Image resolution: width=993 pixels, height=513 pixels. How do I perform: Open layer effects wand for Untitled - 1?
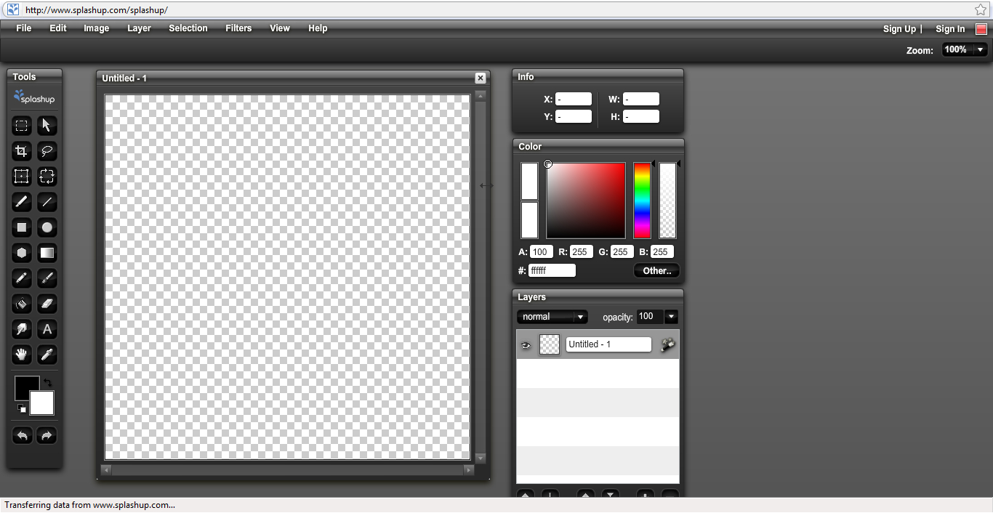click(x=667, y=345)
